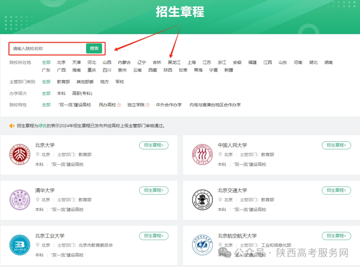Filter location by 广东

(x=46, y=70)
